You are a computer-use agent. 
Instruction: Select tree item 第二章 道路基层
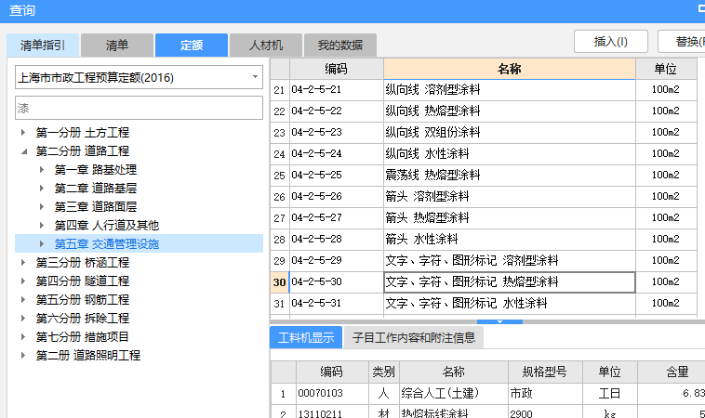95,189
